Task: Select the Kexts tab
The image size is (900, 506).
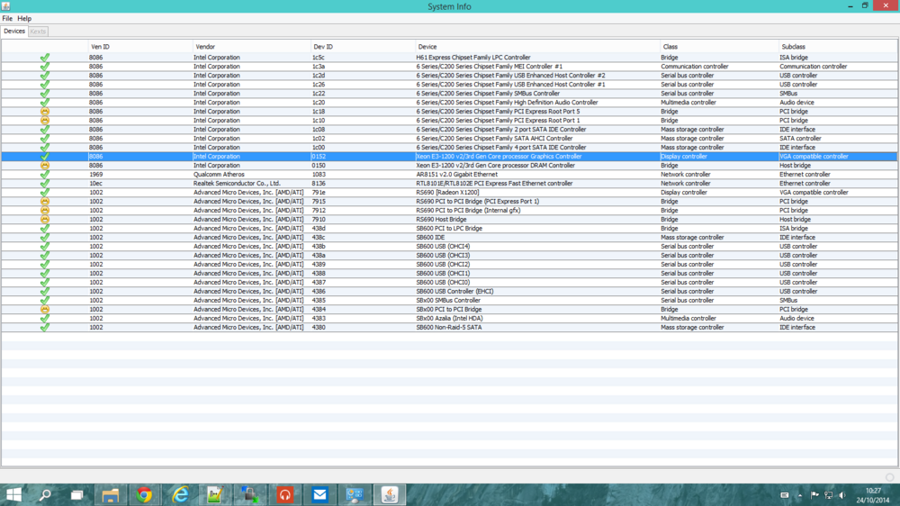Action: [38, 32]
